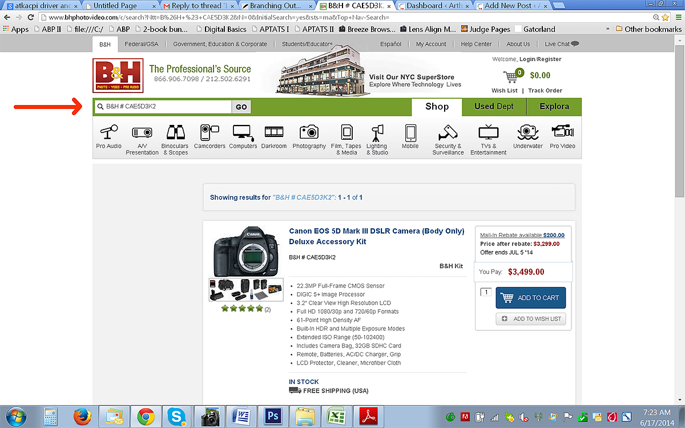Open the Mobile category icon

[410, 132]
